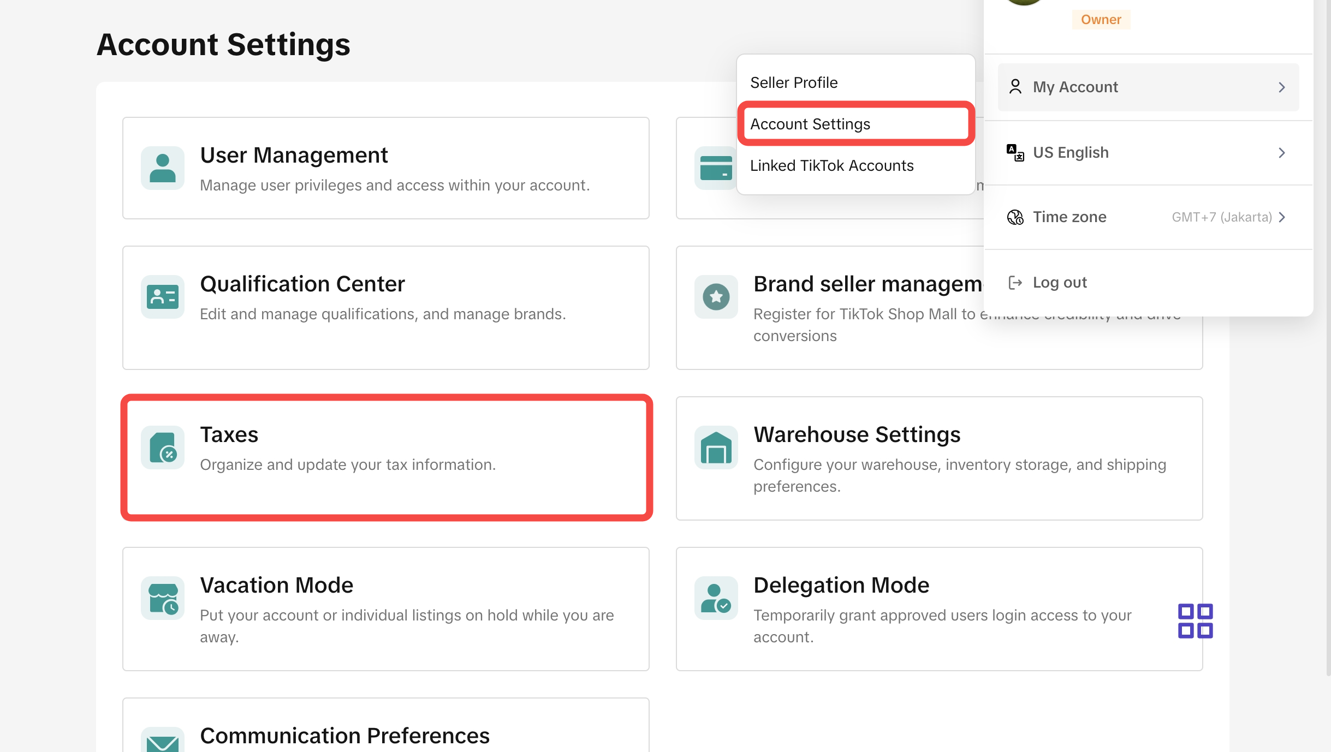Click the Warehouse Settings building icon

[716, 447]
